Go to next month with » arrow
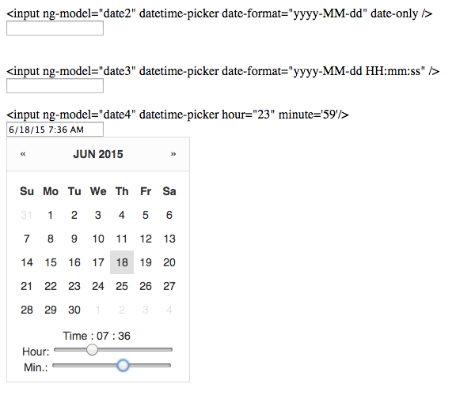This screenshot has width=456, height=414. tap(173, 154)
